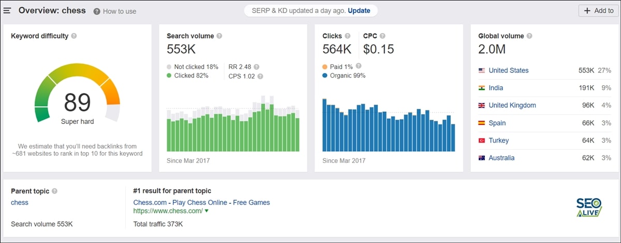Open the hamburger menu beside Overview
Screen dimensions: 621x243
pos(8,10)
